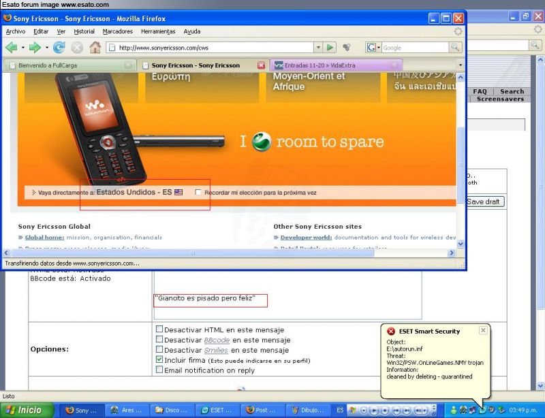The image size is (545, 418).
Task: Open the Media Player volume dropdown arrow in taskbar
Action: tap(424, 411)
